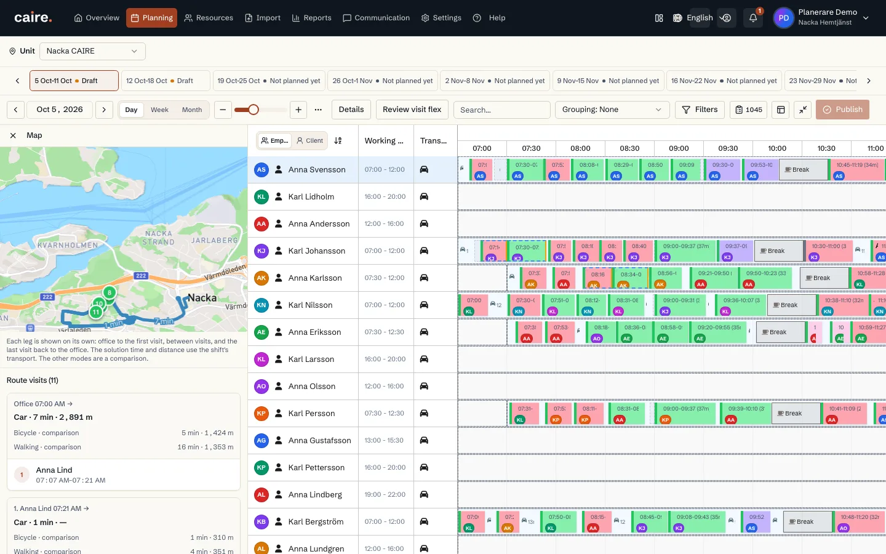Image resolution: width=886 pixels, height=554 pixels.
Task: Click the sort order icon beside Client
Action: [x=338, y=140]
